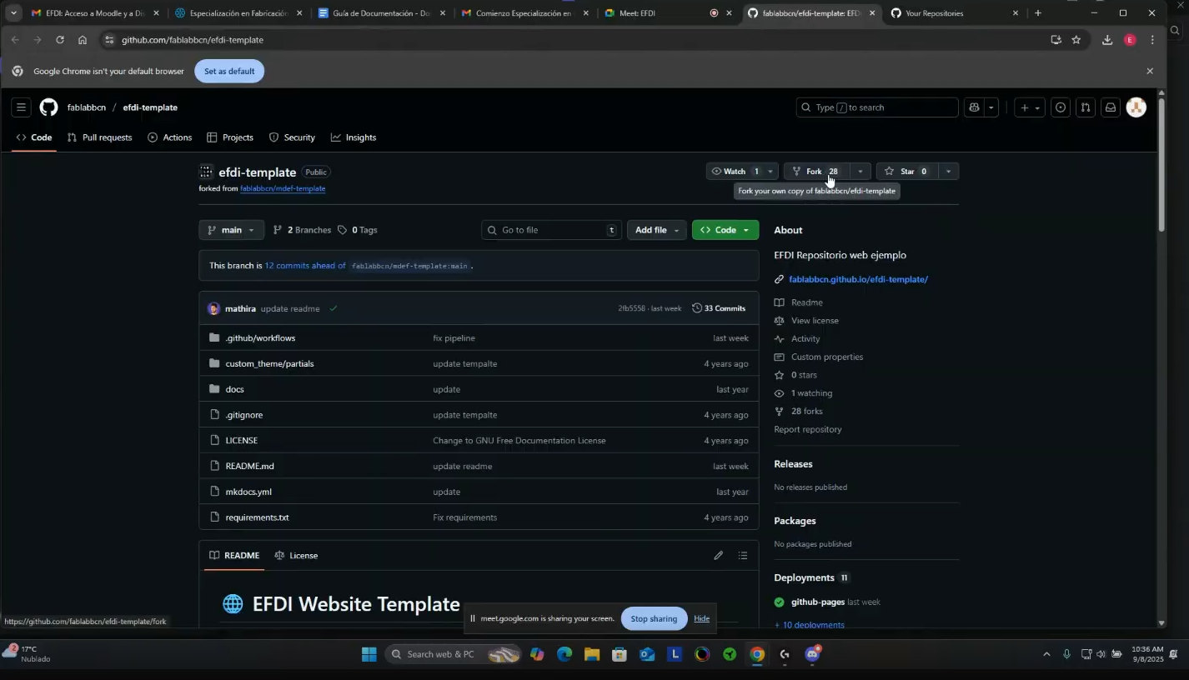Switch to the Insights tab
Screen dimensions: 1189x680
[x=354, y=137]
